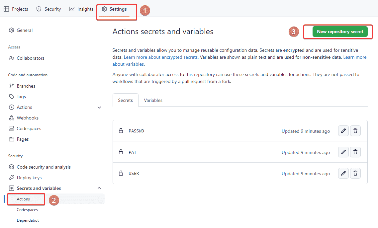Select the Secrets tab
Image resolution: width=378 pixels, height=228 pixels.
[125, 100]
